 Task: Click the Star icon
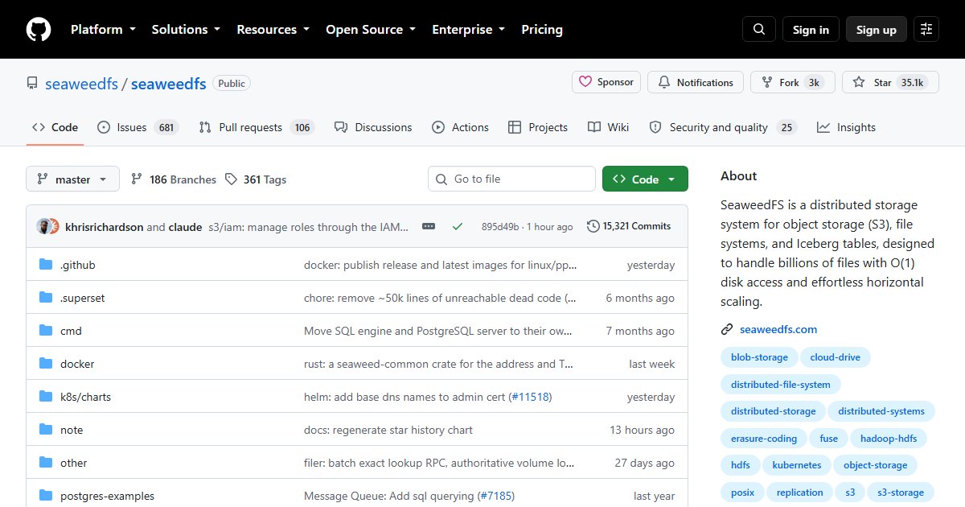(x=859, y=82)
